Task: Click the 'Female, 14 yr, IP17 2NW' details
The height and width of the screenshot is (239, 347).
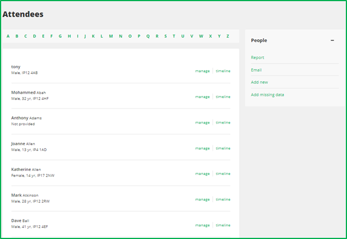Action: click(33, 176)
